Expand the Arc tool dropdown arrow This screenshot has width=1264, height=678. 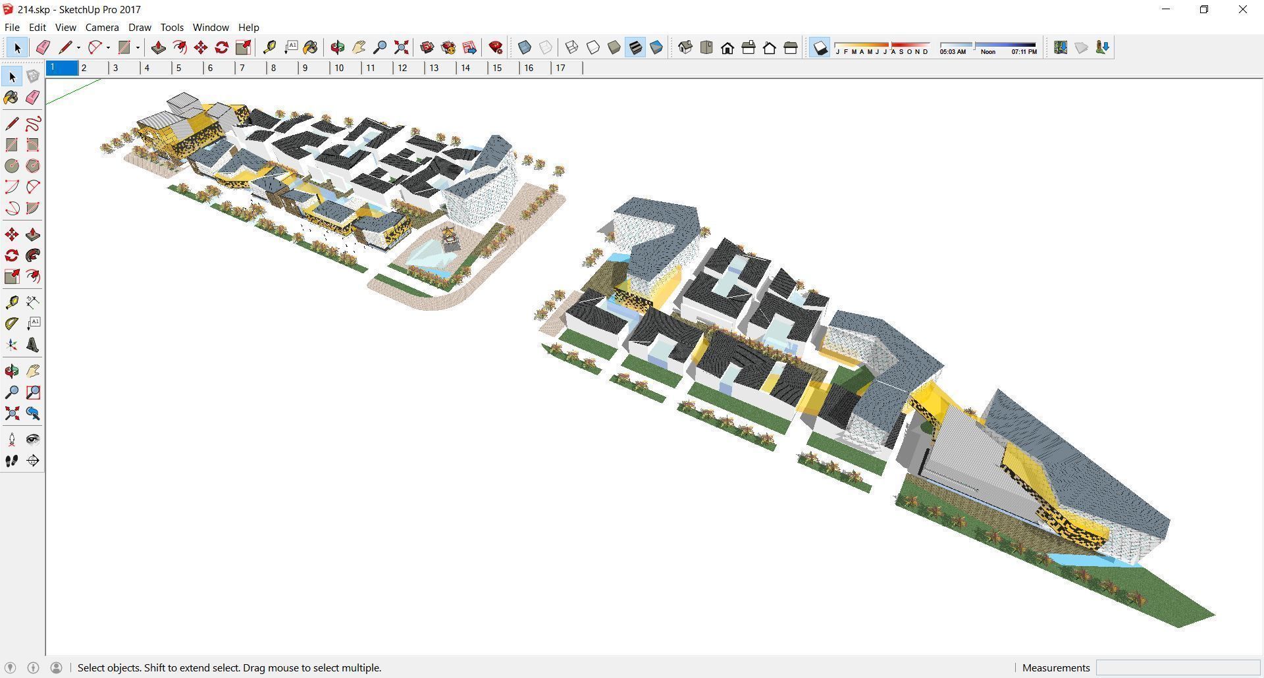[x=108, y=47]
